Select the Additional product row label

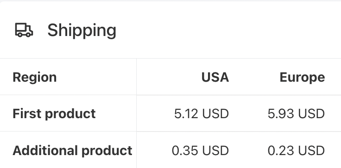click(x=72, y=150)
